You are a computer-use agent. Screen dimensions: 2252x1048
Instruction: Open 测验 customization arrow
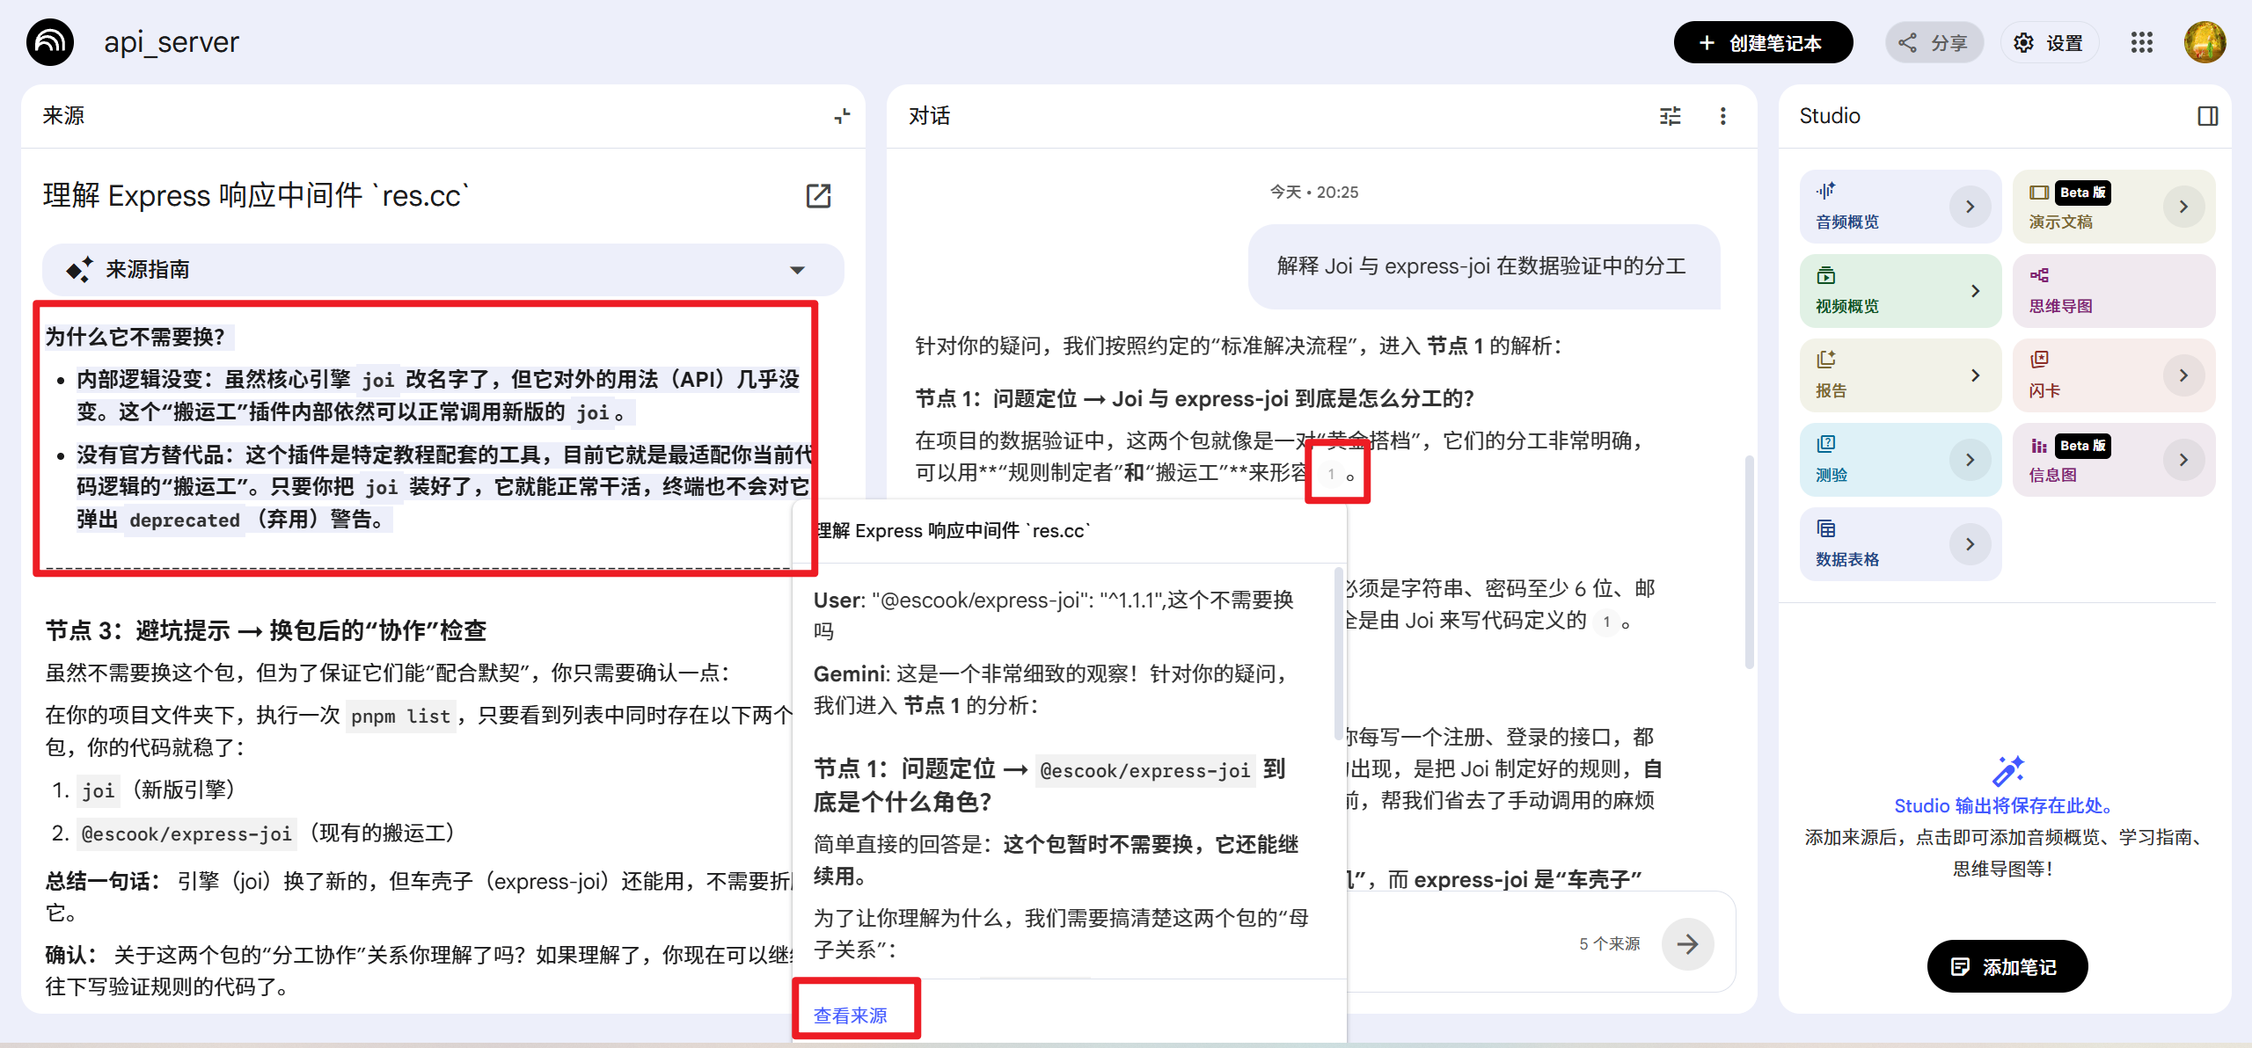coord(1970,460)
